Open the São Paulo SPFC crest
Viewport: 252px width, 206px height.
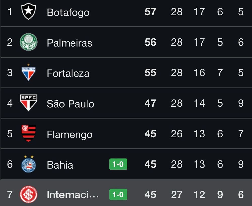(x=29, y=103)
